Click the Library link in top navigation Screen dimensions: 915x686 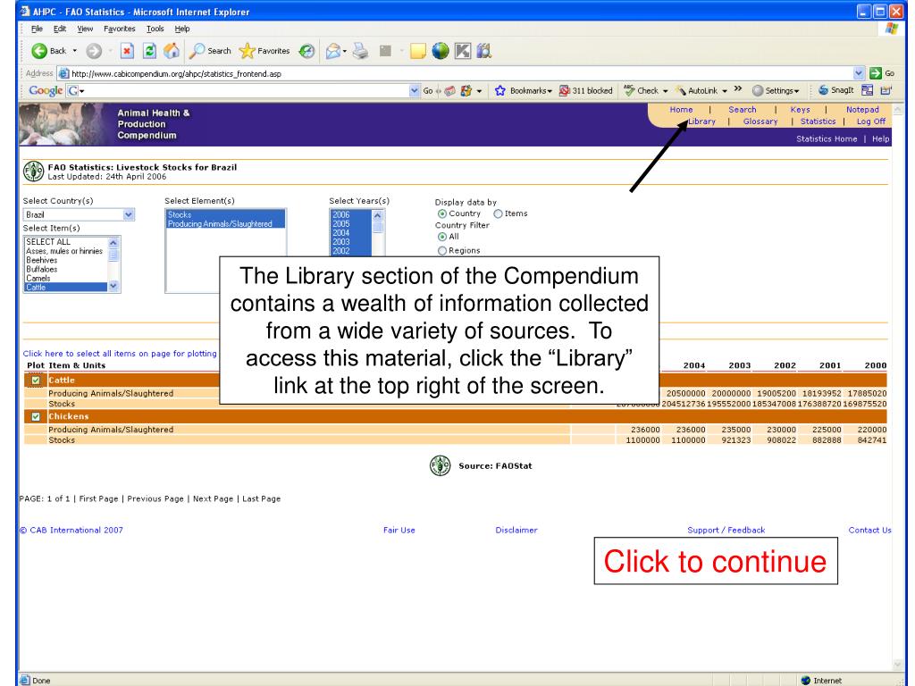tap(701, 121)
